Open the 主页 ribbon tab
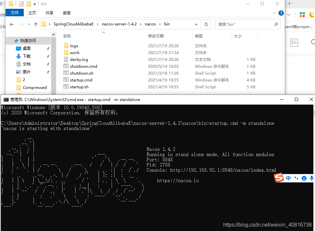The width and height of the screenshot is (315, 231). [32, 13]
